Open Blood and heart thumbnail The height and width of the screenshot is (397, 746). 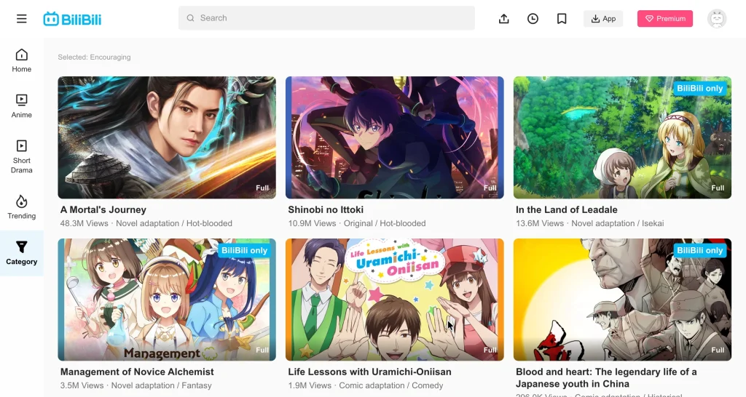click(x=622, y=300)
